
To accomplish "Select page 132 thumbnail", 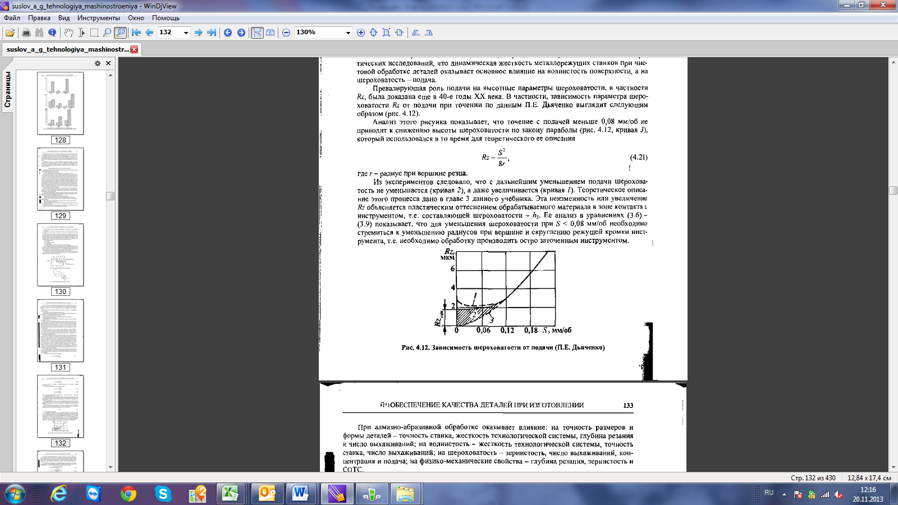I will 61,406.
